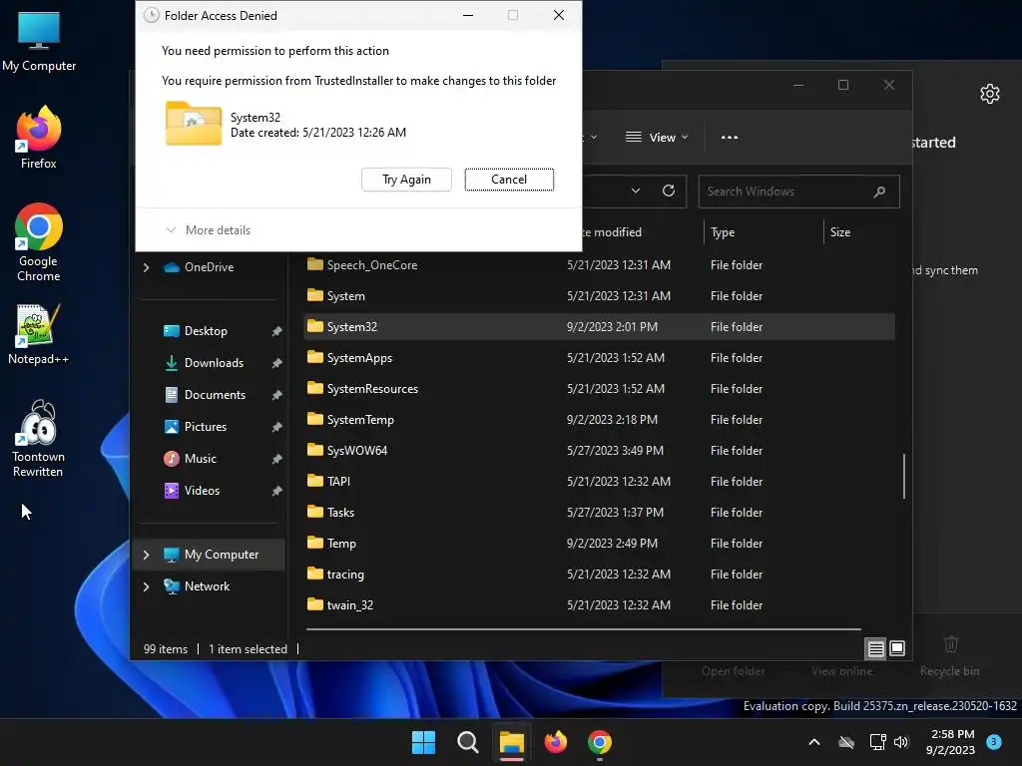Open Notepad++ desktop shortcut

point(39,333)
